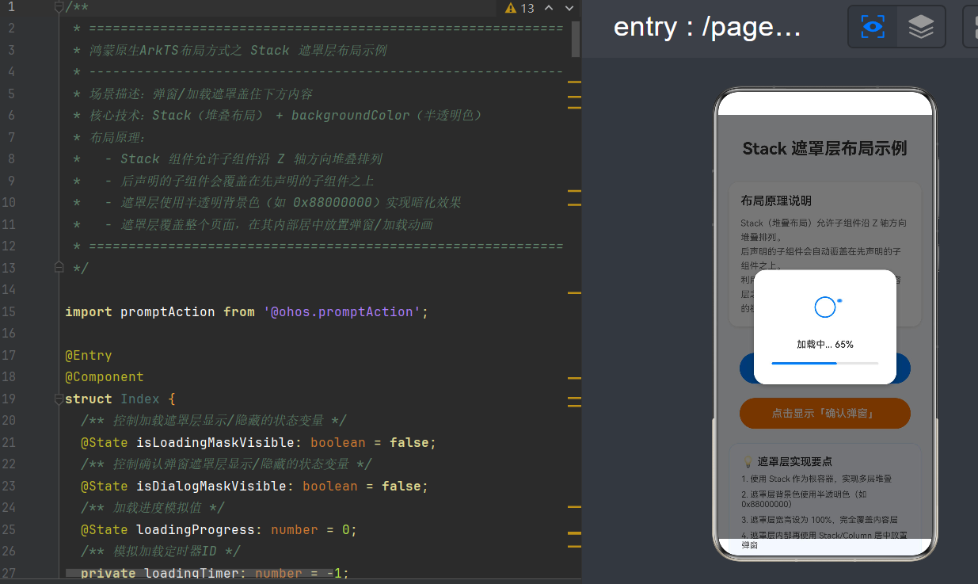Click the 核心技术 comment on line 6
The width and height of the screenshot is (978, 584).
tap(278, 115)
